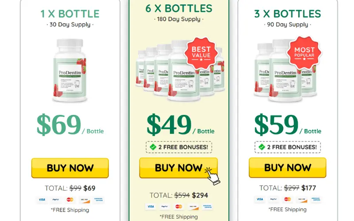
Task: Buy now the 1 bottle package
Action: [70, 168]
